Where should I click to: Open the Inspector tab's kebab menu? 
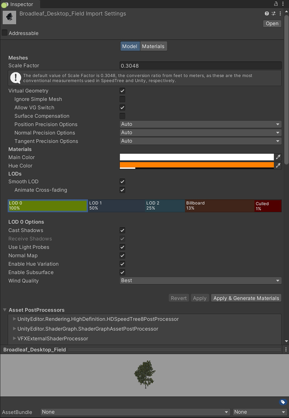click(x=283, y=4)
